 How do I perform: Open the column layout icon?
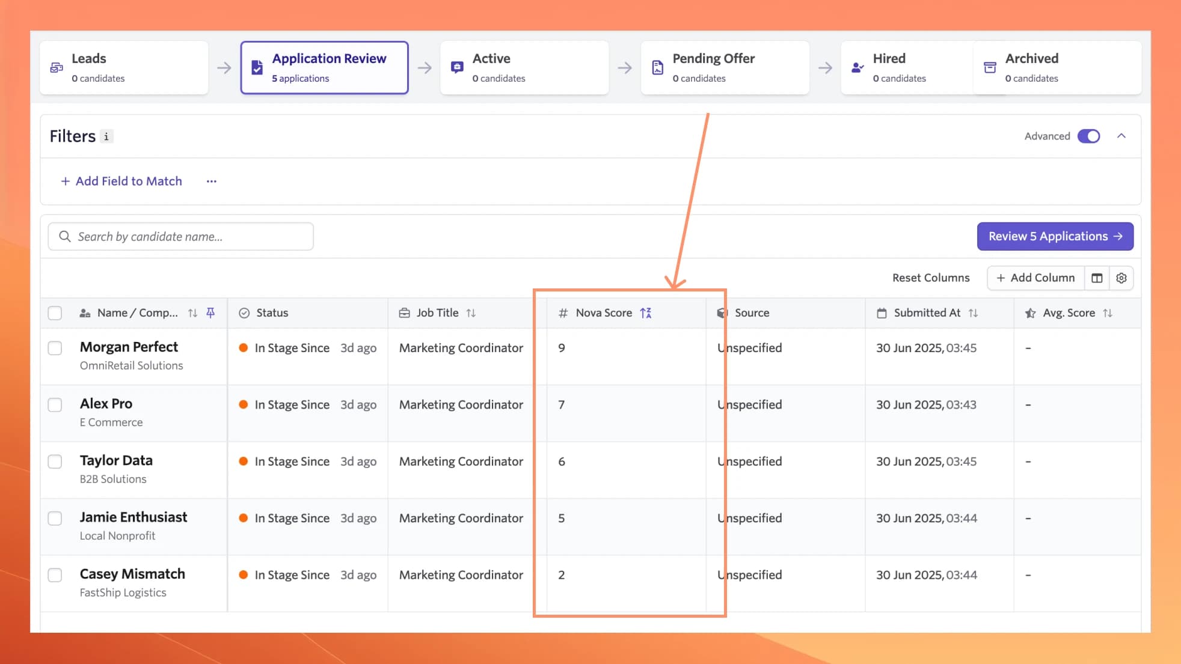(x=1097, y=278)
